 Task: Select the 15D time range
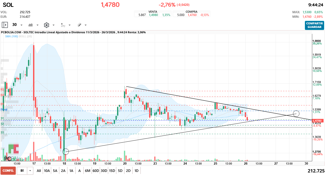tap(112, 171)
